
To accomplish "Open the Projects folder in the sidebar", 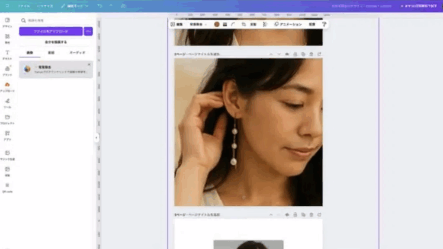I will coord(7,119).
